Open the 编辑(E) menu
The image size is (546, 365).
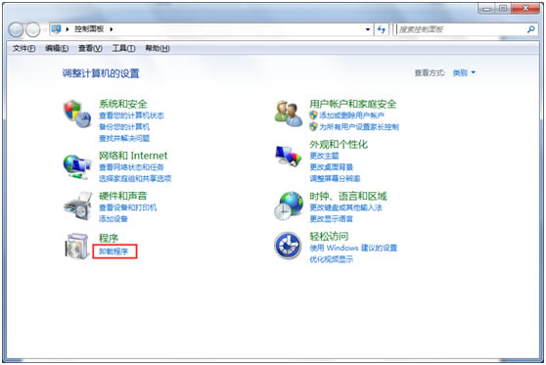(x=57, y=48)
